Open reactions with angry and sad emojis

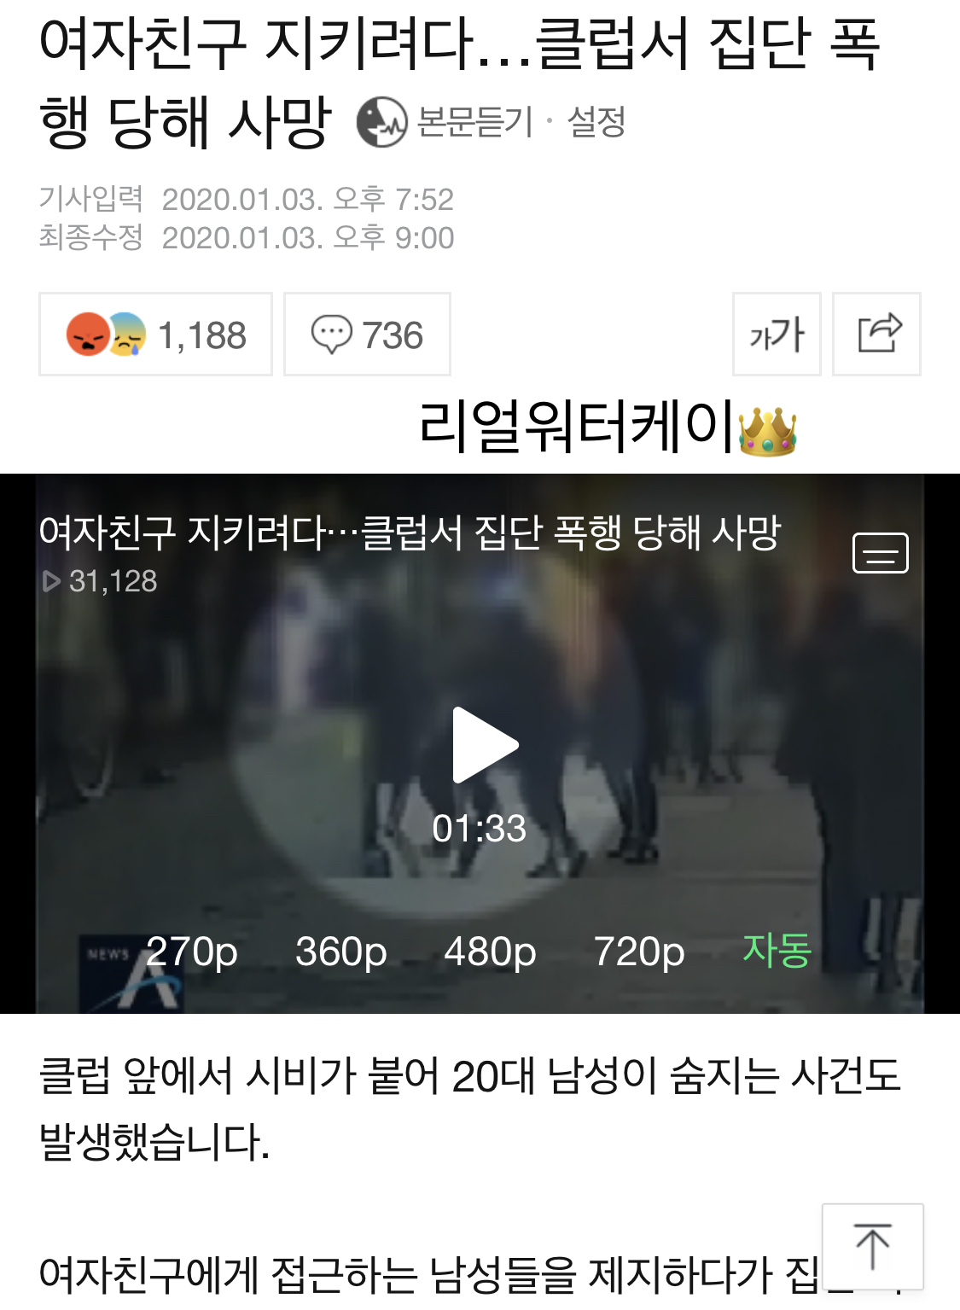[155, 335]
